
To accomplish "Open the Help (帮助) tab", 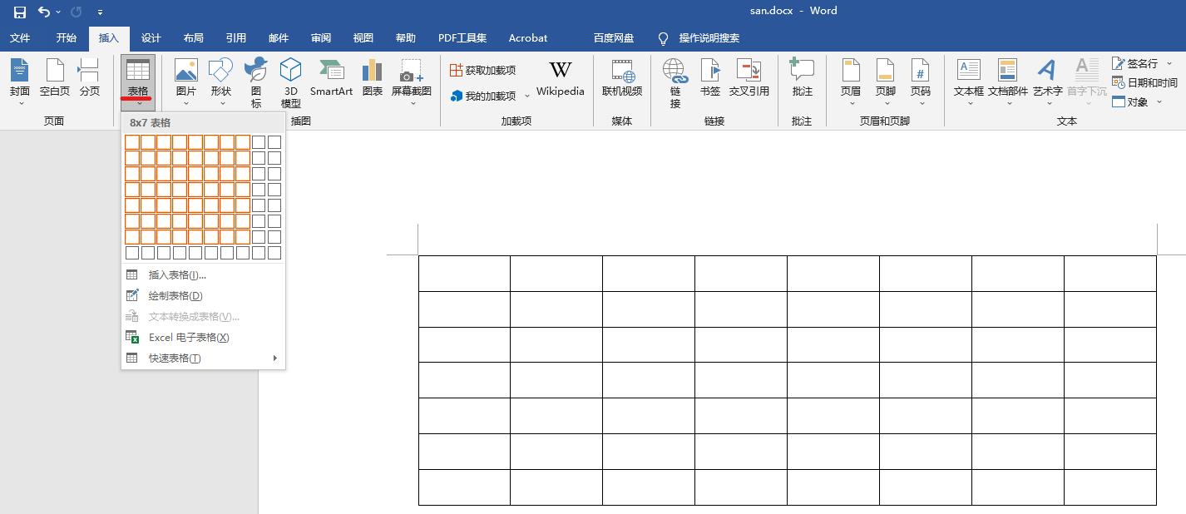I will tap(406, 38).
